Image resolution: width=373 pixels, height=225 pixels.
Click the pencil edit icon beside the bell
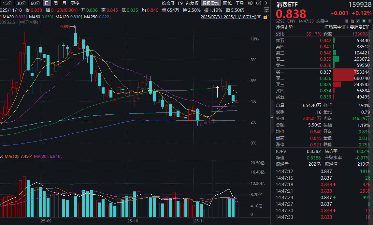point(358,21)
